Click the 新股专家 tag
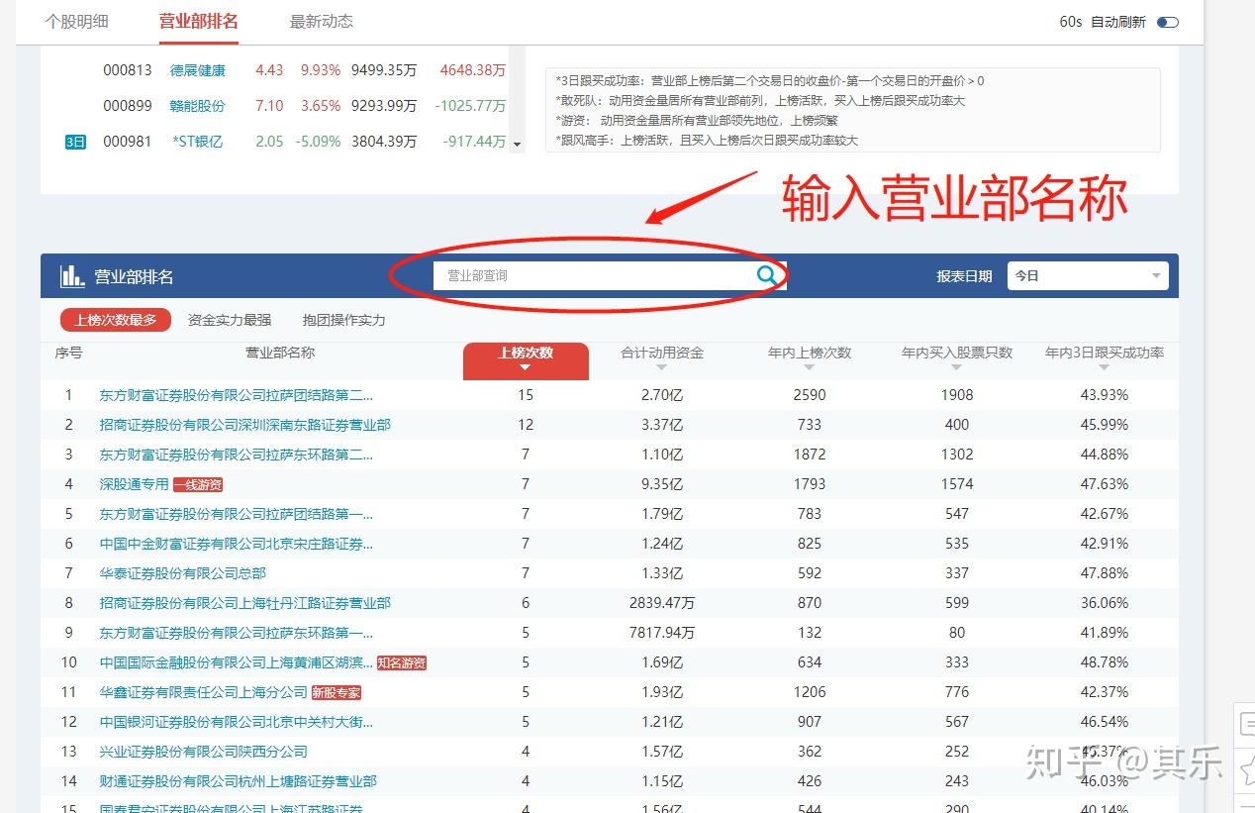The image size is (1255, 813). [337, 692]
